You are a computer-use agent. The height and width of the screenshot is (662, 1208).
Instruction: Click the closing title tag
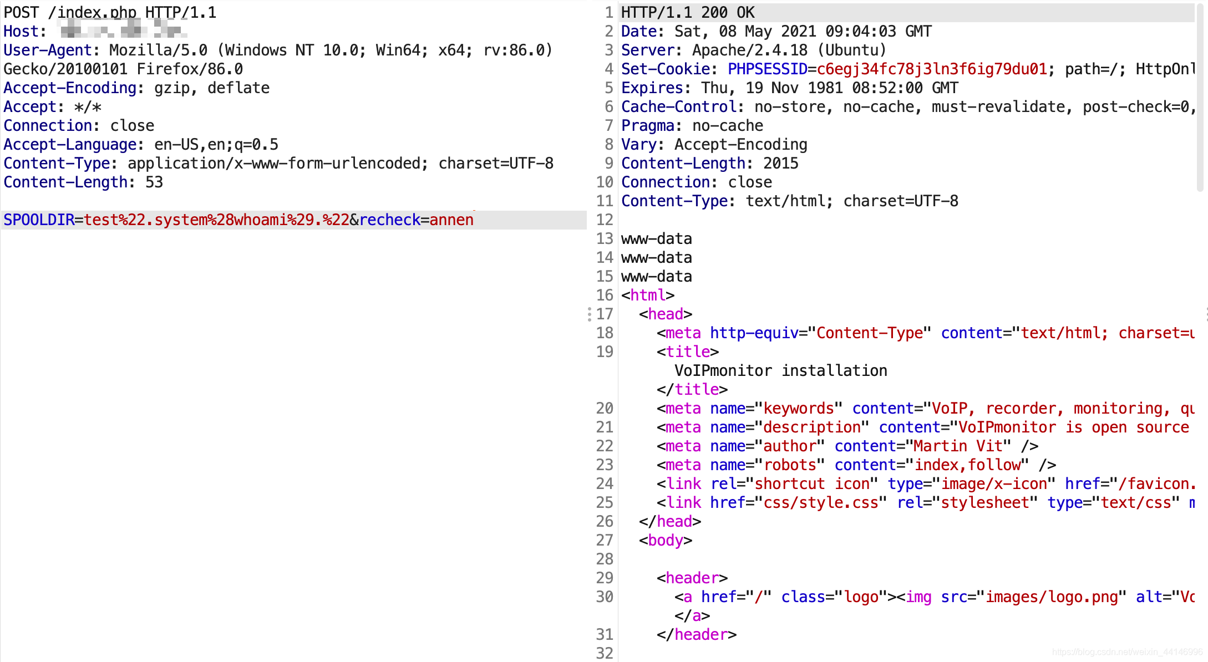click(x=692, y=389)
